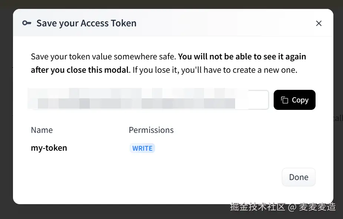The width and height of the screenshot is (343, 219).
Task: Click the bold "You will not be able" warning
Action: [x=242, y=56]
